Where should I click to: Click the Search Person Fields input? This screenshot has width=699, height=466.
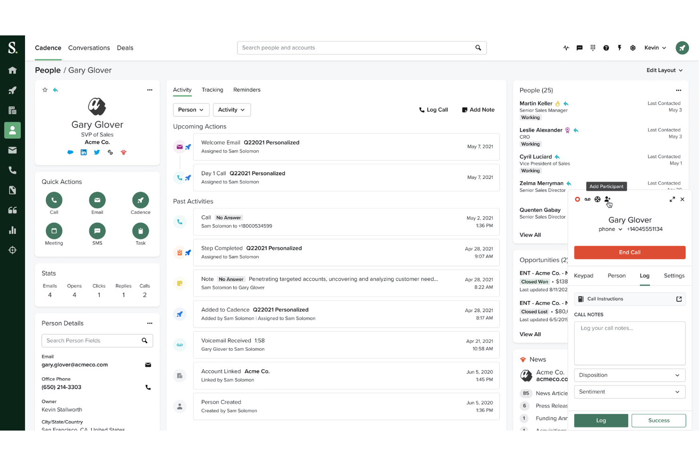97,341
